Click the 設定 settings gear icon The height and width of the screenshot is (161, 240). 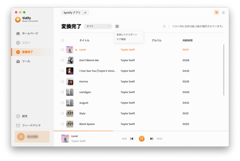pyautogui.click(x=18, y=116)
